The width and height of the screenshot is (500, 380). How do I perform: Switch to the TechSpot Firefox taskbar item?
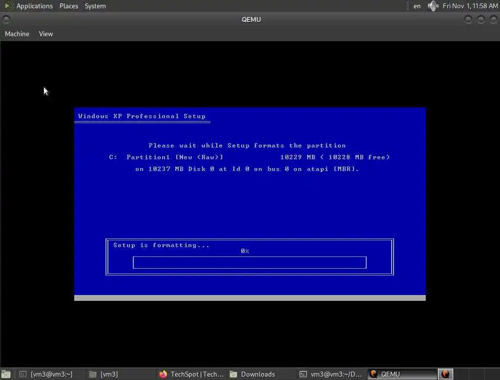[192, 374]
